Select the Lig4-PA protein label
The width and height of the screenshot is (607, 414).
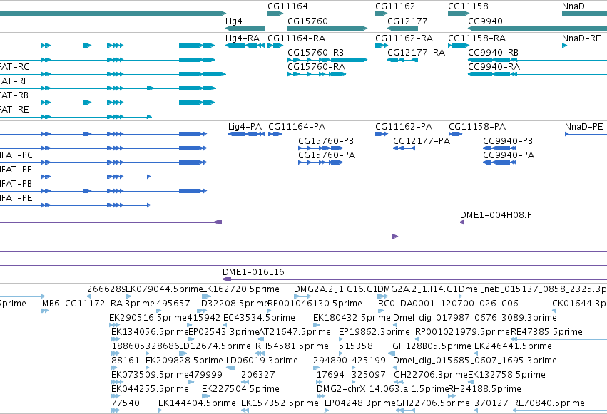point(245,127)
